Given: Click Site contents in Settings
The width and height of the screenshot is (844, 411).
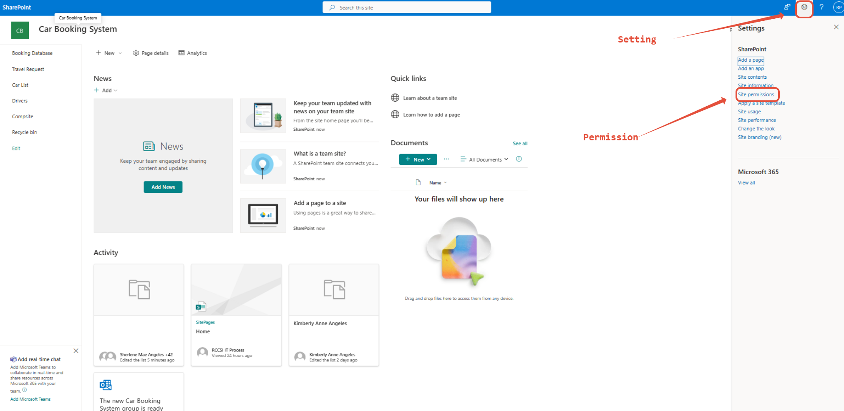Looking at the screenshot, I should [752, 77].
